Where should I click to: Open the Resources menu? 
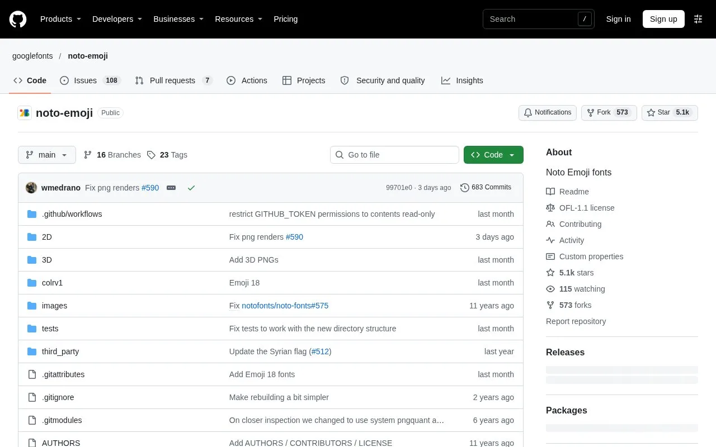point(239,19)
